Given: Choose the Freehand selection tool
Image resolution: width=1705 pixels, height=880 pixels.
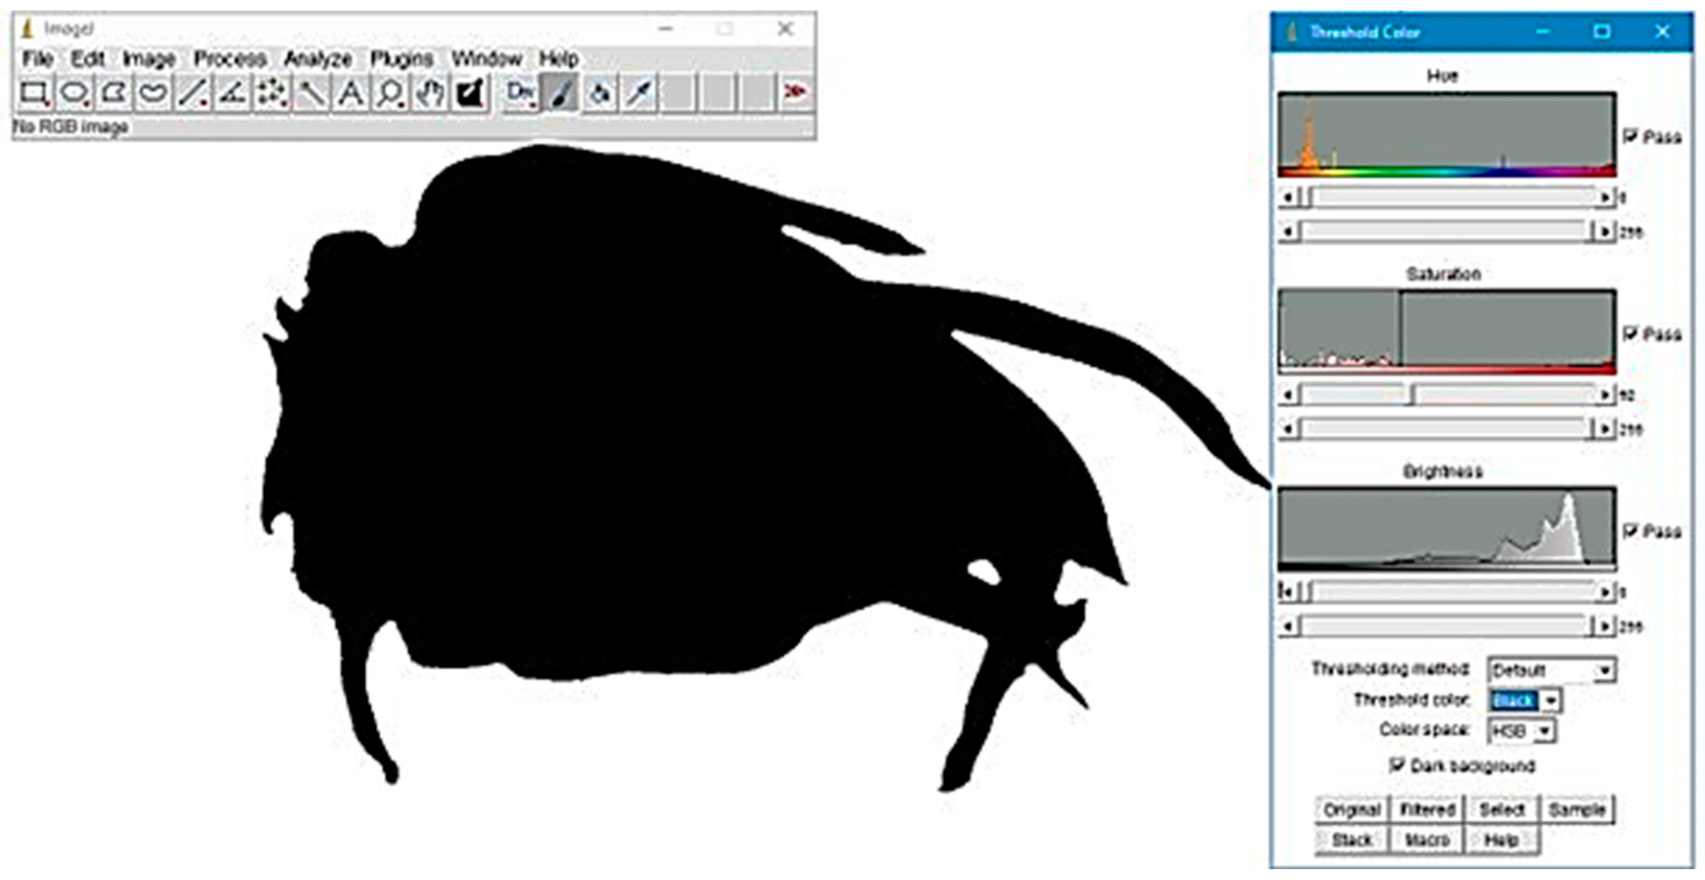Looking at the screenshot, I should (154, 93).
